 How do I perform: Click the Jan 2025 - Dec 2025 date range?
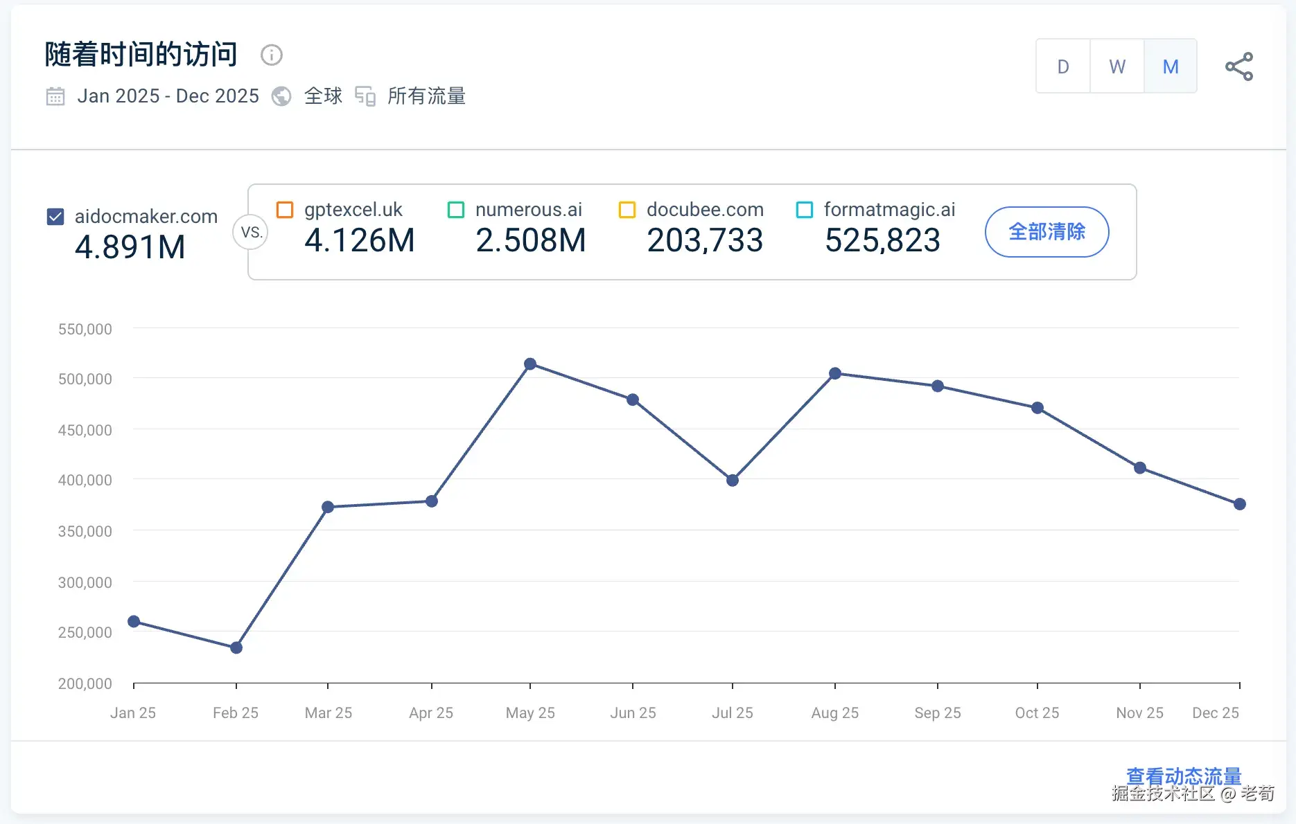[168, 96]
